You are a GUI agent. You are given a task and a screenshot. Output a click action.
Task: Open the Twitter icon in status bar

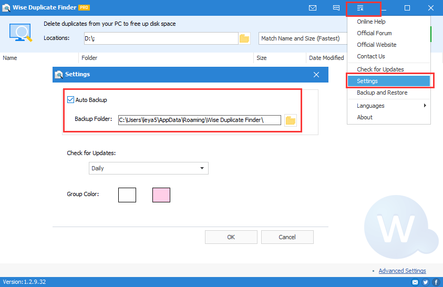tap(426, 282)
